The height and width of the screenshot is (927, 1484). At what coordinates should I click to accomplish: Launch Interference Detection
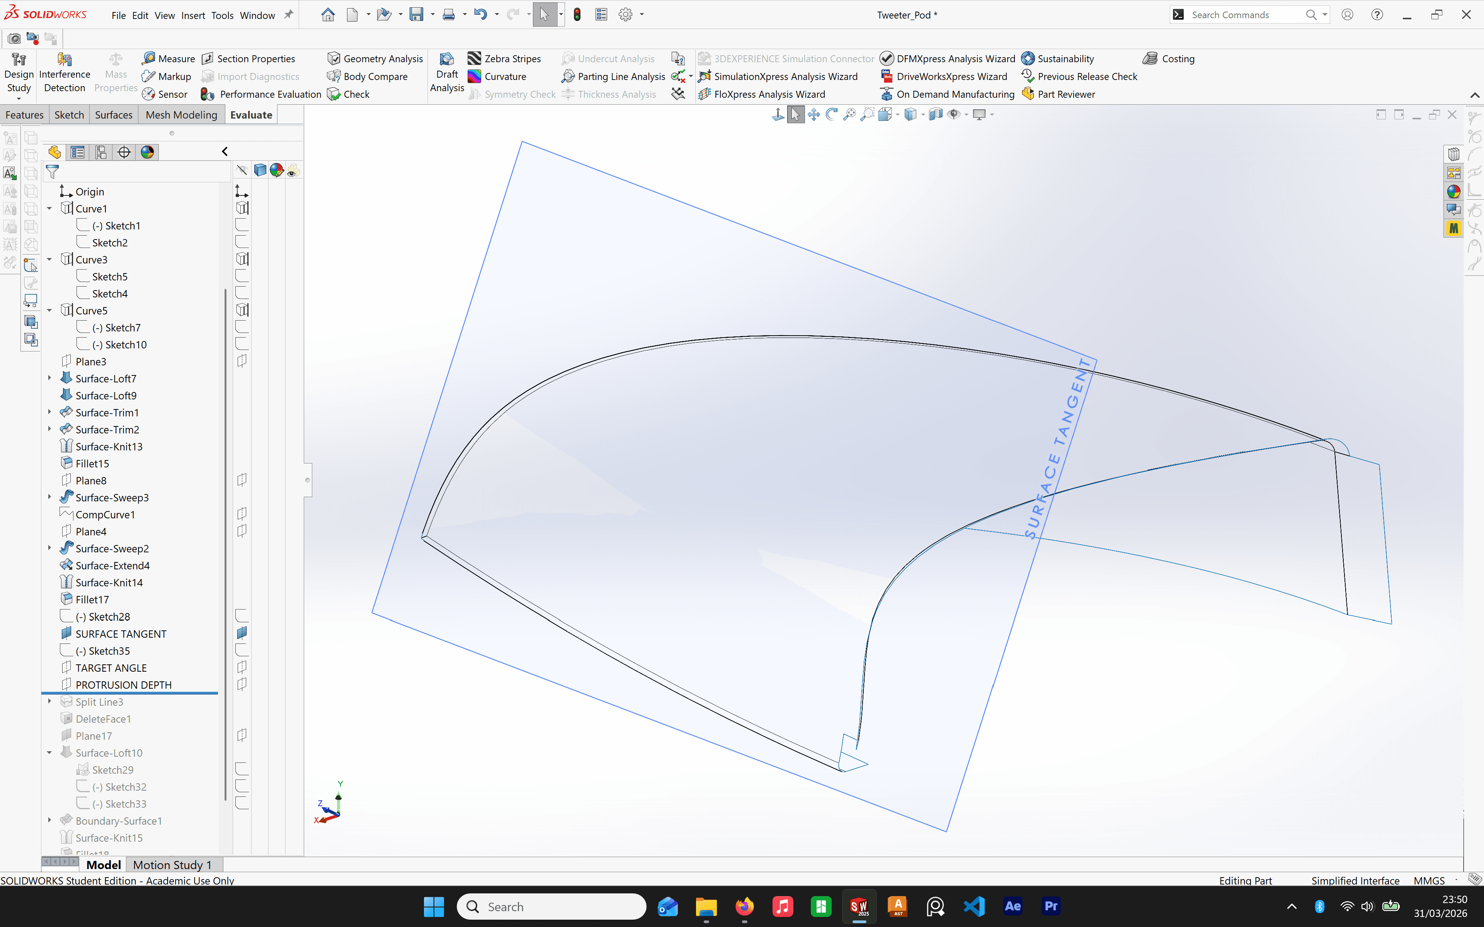tap(65, 73)
